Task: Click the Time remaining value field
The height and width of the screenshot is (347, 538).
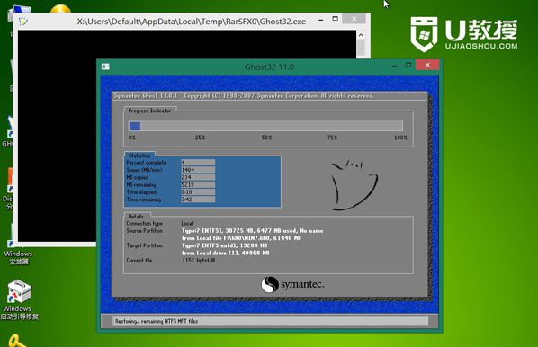Action: [198, 200]
